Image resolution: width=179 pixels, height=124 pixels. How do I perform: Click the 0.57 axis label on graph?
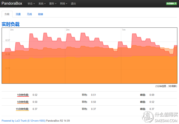point(8,40)
